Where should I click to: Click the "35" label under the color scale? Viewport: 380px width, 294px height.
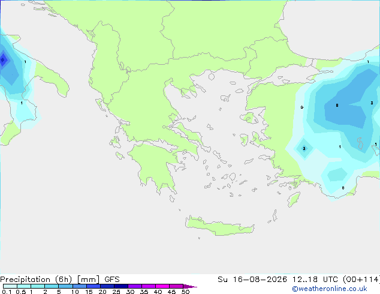144,292
